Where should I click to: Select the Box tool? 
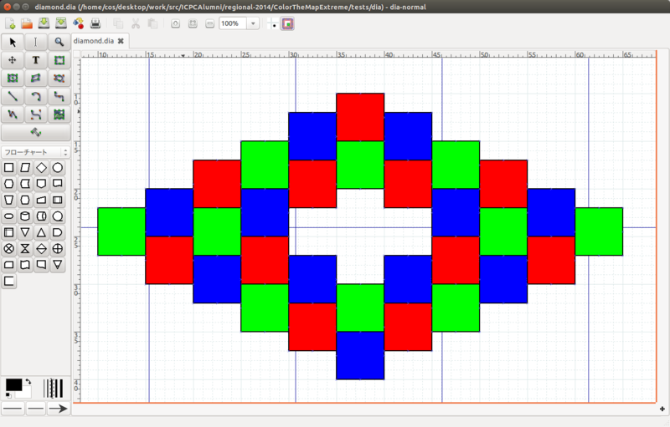[59, 60]
